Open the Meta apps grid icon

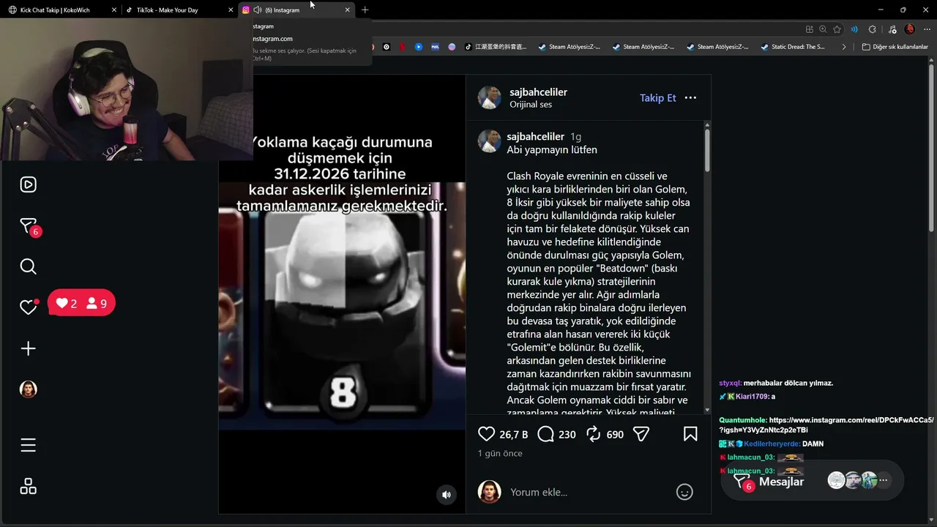(x=28, y=487)
